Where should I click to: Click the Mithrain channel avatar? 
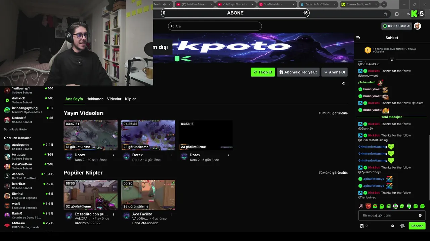pos(7,225)
